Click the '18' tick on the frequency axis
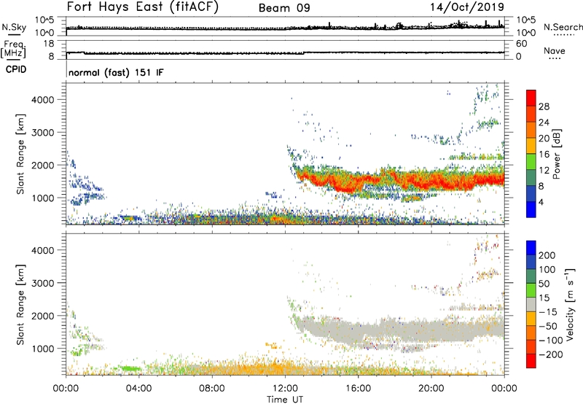 (x=49, y=44)
